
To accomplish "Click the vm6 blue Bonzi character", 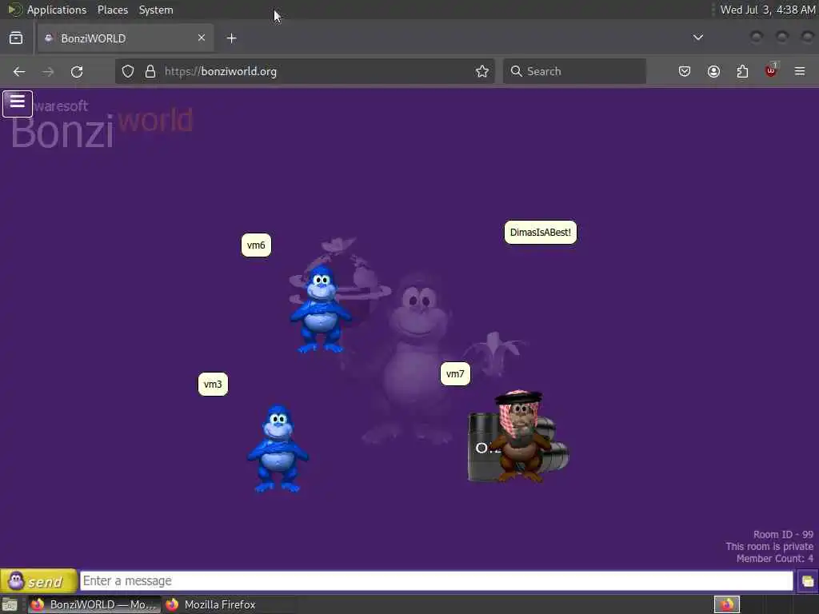I will [320, 309].
